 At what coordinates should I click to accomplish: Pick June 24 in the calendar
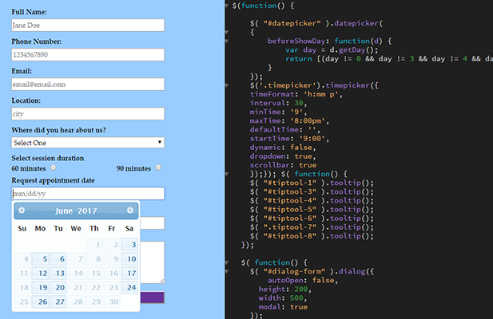click(x=130, y=288)
